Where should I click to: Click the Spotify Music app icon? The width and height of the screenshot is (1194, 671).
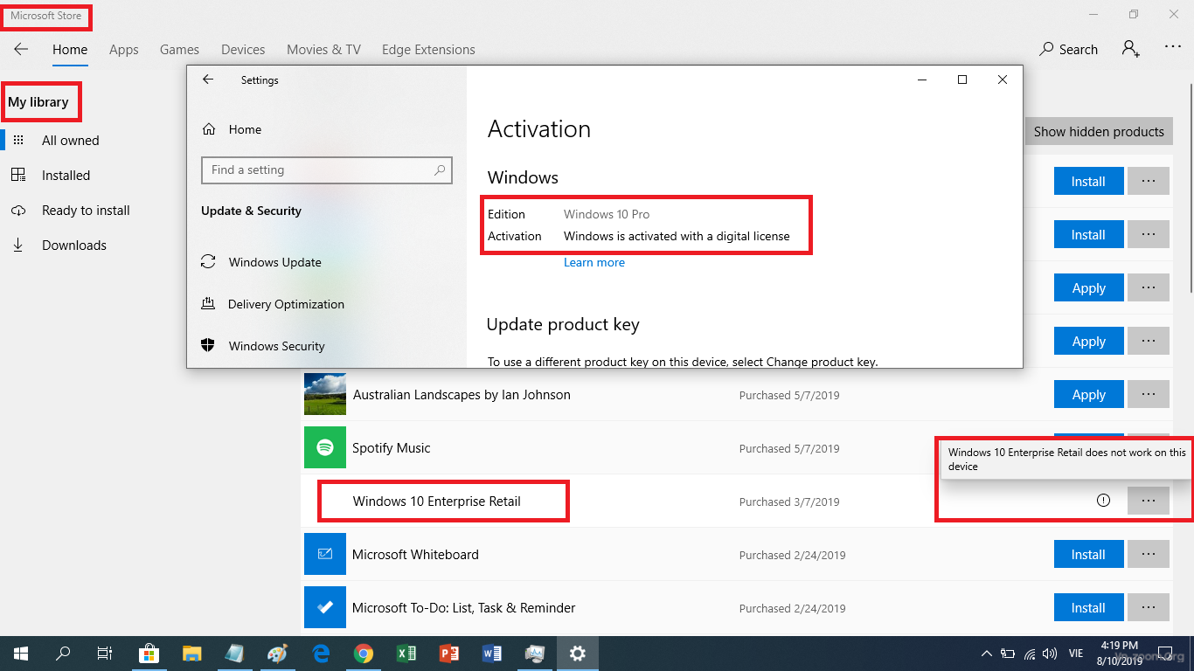click(x=325, y=448)
